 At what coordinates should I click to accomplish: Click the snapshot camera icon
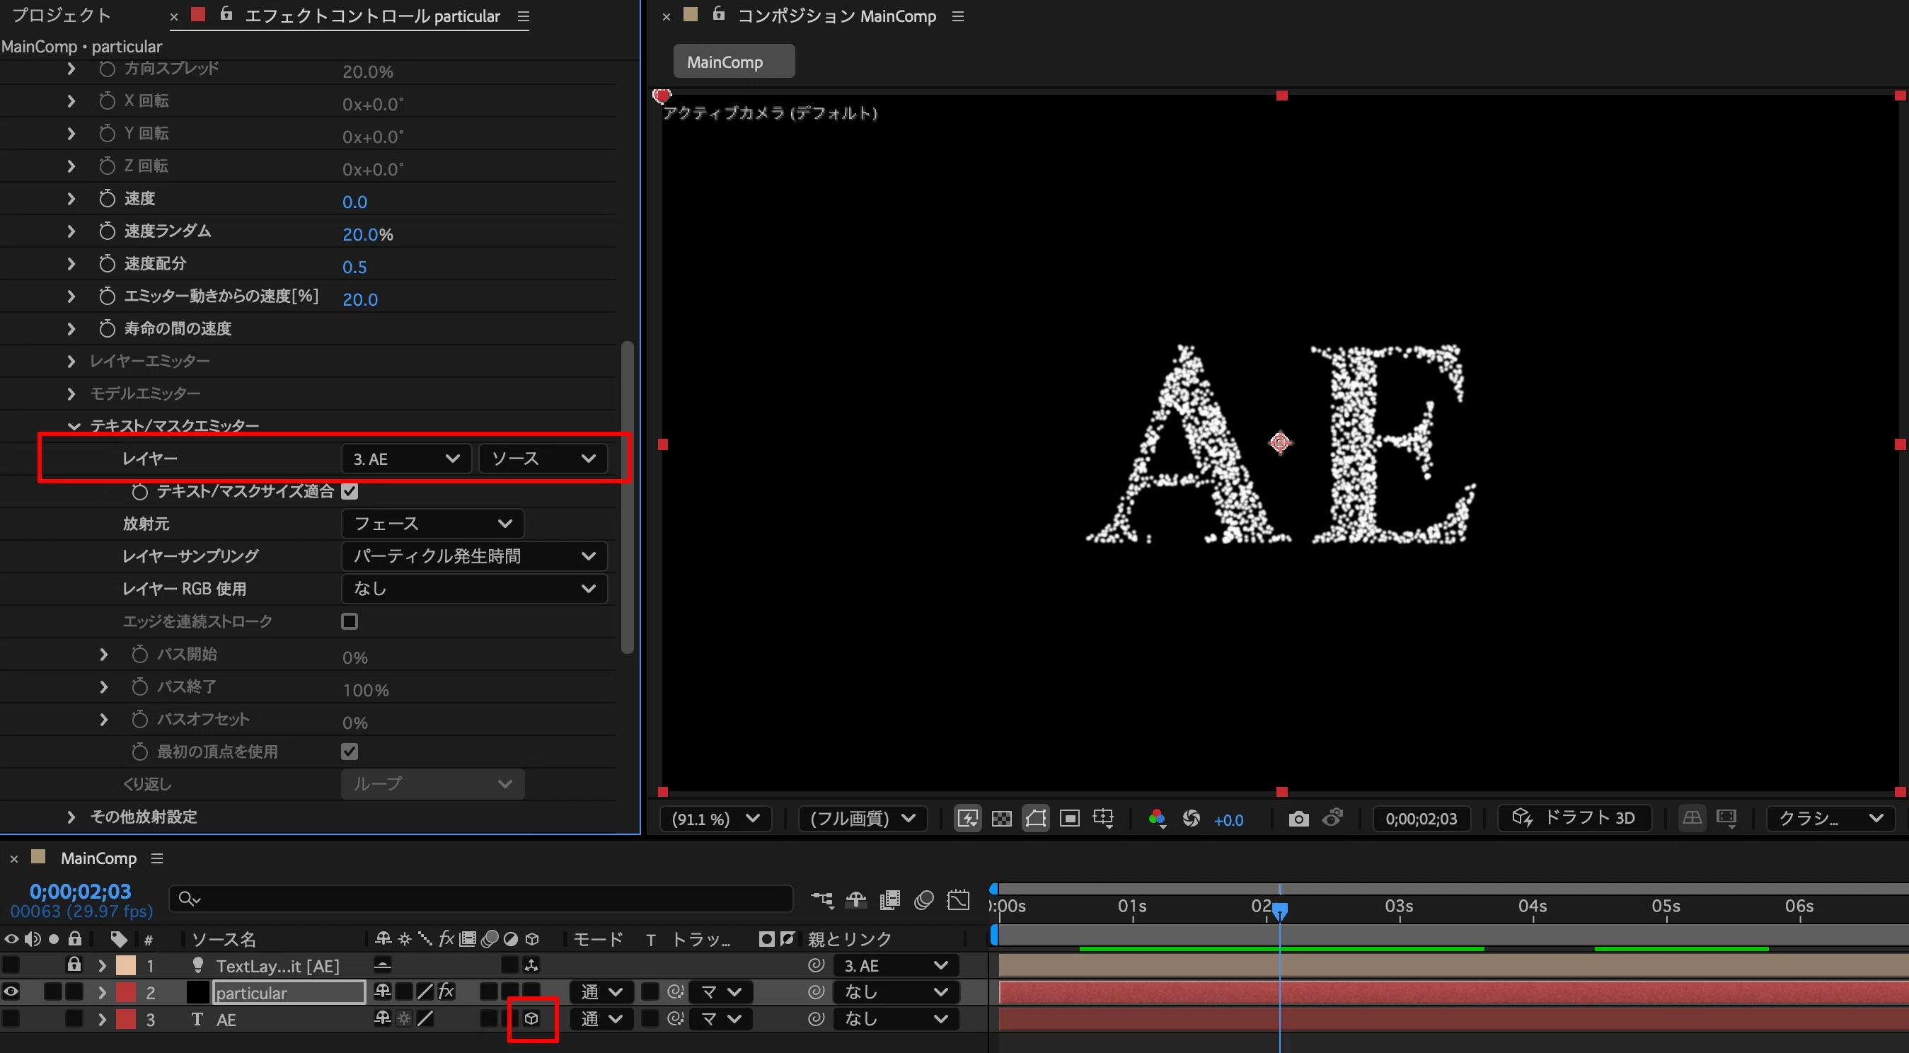point(1298,818)
